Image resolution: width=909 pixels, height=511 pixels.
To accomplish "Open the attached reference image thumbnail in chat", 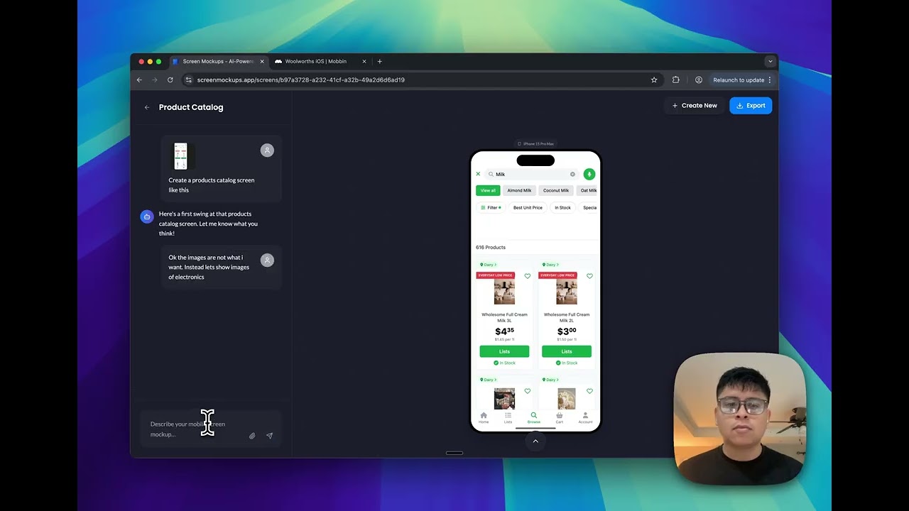I will coord(181,156).
